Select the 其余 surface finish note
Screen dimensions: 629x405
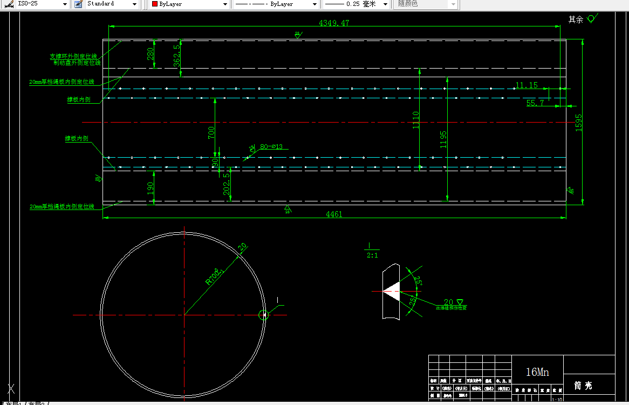(576, 19)
